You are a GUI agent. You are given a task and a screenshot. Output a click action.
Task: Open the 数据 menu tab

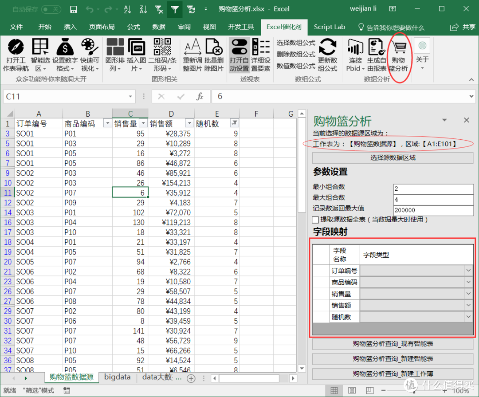(158, 27)
